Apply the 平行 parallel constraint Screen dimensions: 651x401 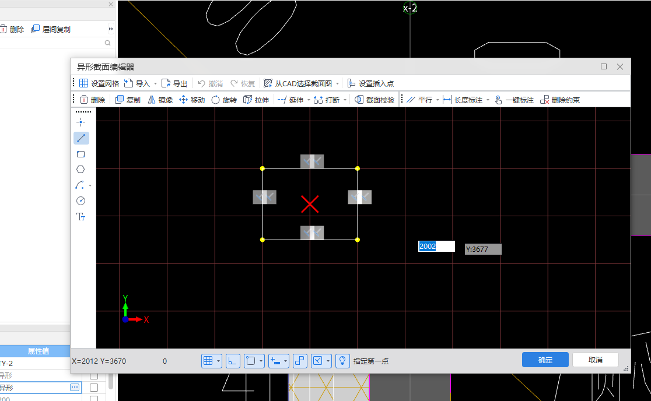[x=419, y=100]
